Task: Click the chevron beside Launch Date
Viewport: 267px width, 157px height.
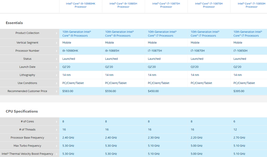Action: 57,67
